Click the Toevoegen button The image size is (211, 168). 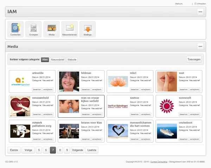tap(194, 59)
